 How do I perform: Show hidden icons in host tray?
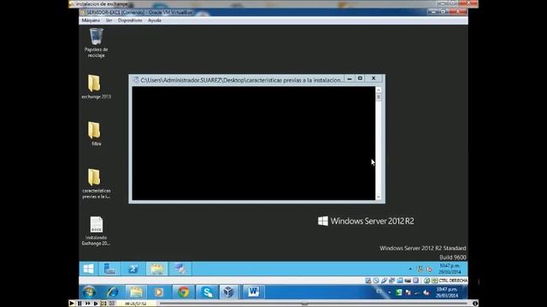click(x=390, y=293)
